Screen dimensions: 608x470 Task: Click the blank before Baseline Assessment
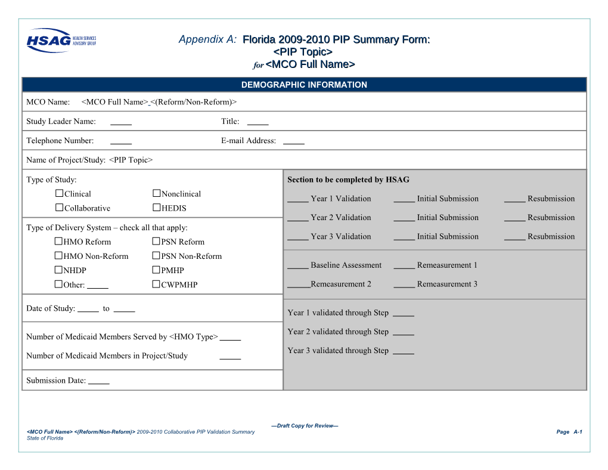click(297, 266)
